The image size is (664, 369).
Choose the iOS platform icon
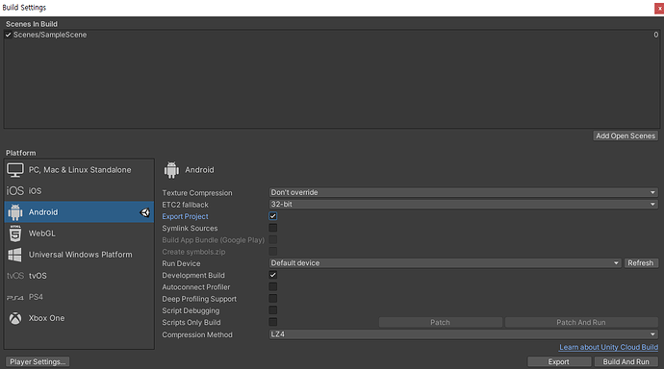(14, 191)
